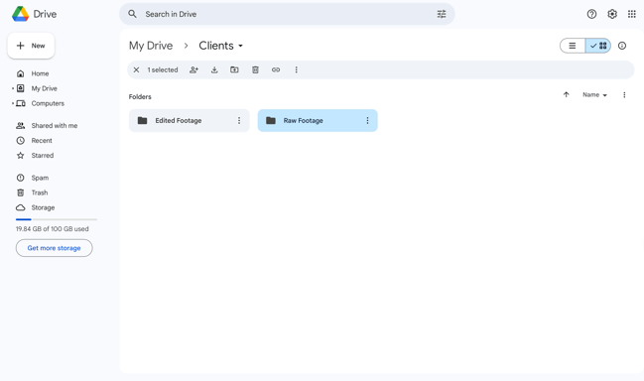Viewport: 644px width, 381px height.
Task: Open Settings gear icon
Action: tap(612, 14)
